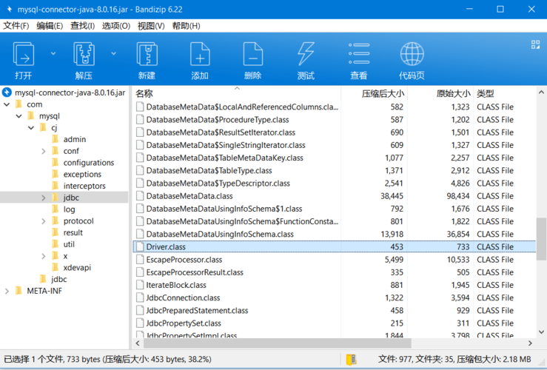
Task: Select DatabaseMetaData$ResultSetIterator.class file
Action: tap(221, 132)
